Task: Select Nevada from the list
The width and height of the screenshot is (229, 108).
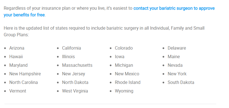Action: click(175, 65)
